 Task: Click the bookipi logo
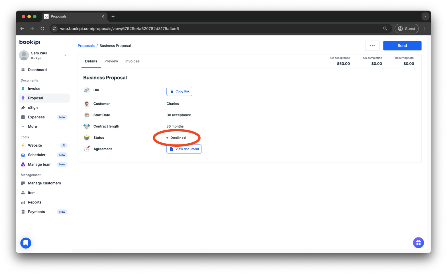click(x=30, y=42)
